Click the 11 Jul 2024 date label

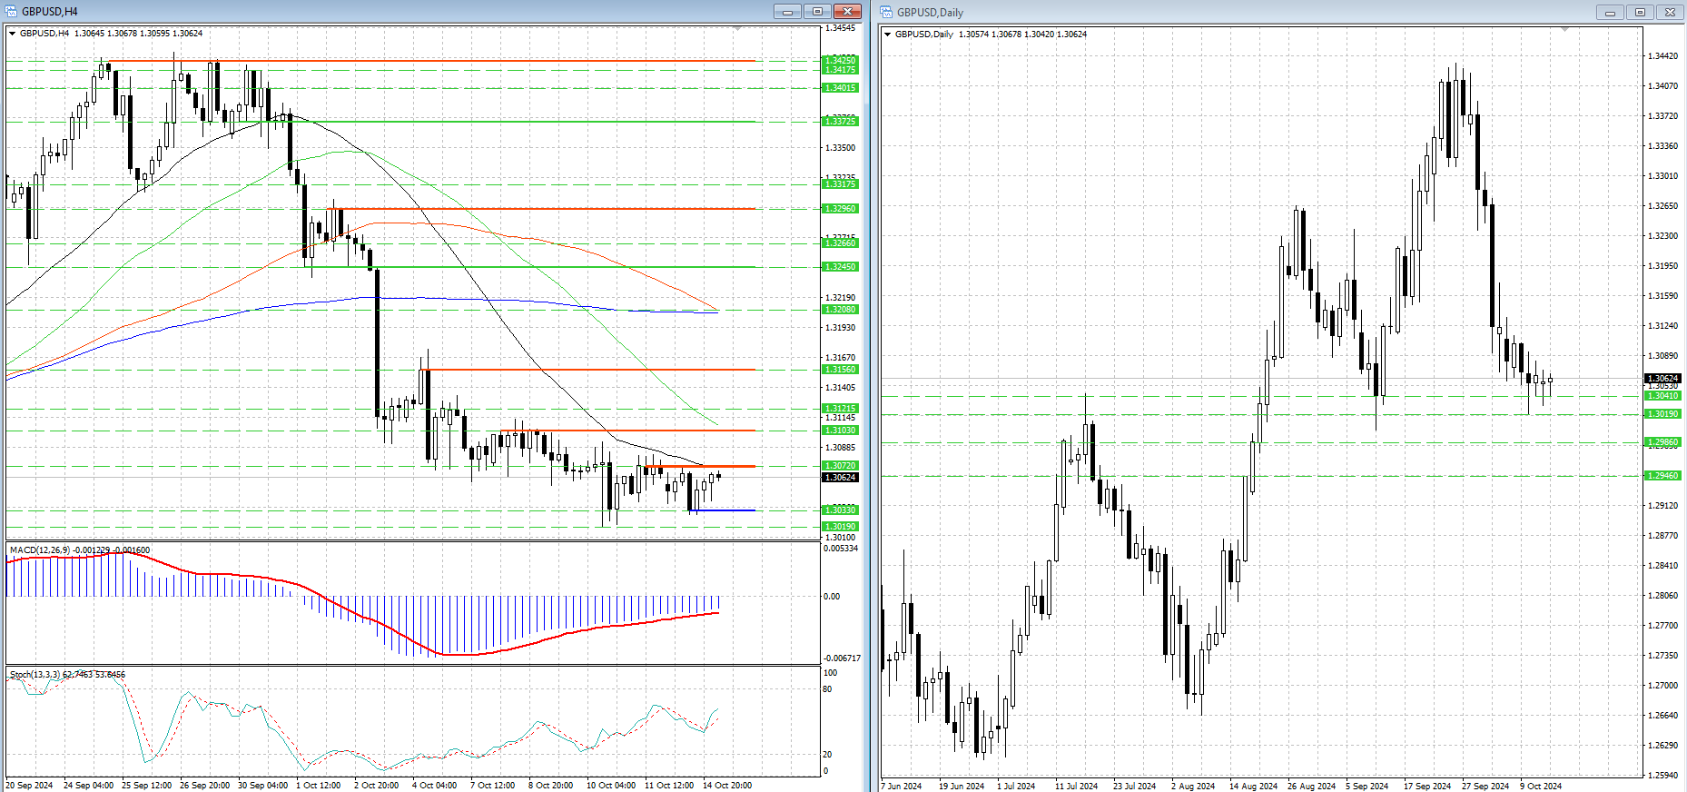click(x=1076, y=787)
